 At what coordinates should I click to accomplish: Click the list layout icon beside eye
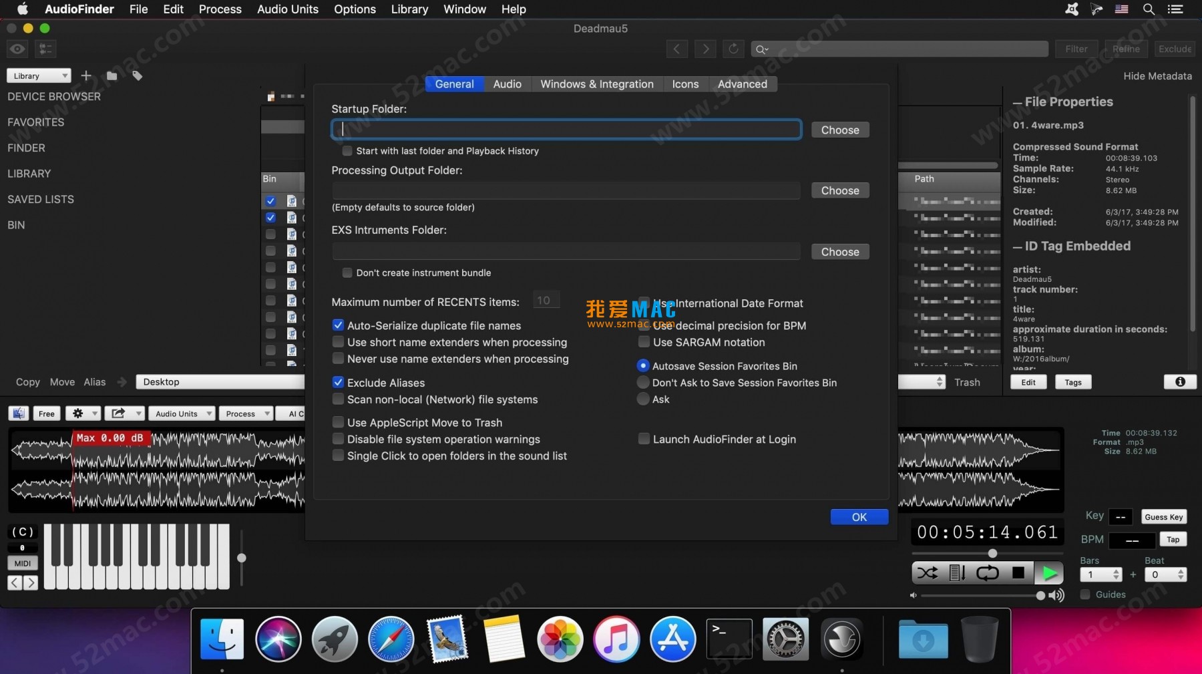coord(45,49)
